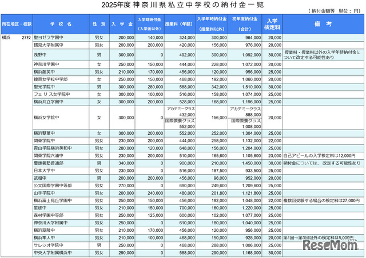The width and height of the screenshot is (366, 258).
Task: Click the first-year total 1,168,000
Action: point(252,253)
